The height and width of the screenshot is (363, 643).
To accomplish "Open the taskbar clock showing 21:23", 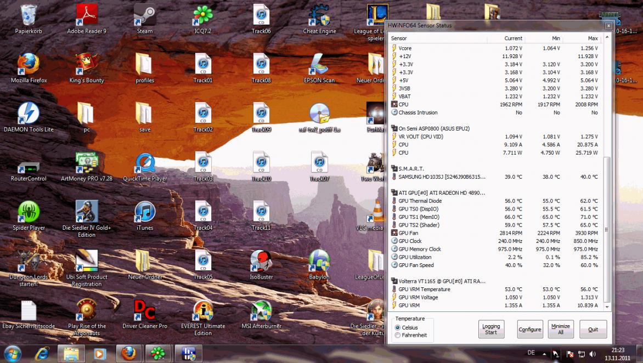I will click(x=618, y=354).
